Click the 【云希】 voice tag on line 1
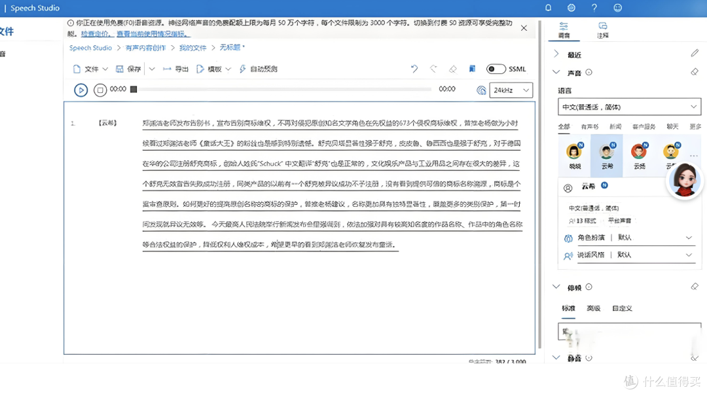The width and height of the screenshot is (707, 396). [108, 122]
